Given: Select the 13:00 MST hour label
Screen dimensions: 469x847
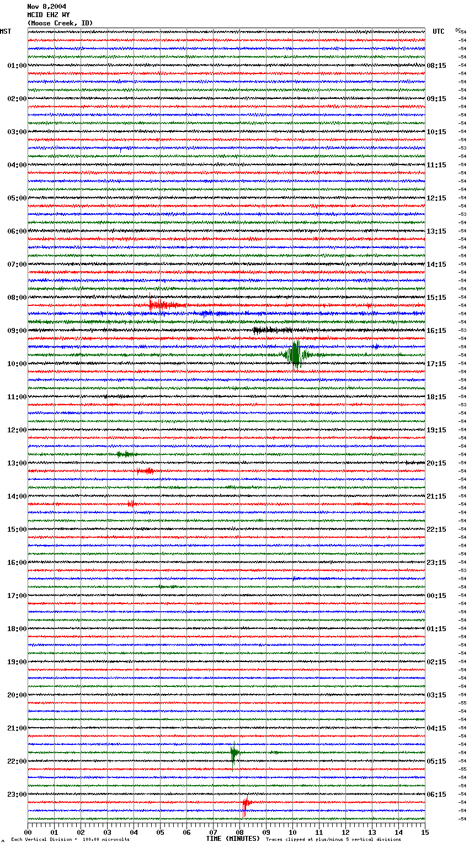Looking at the screenshot, I should coord(17,463).
